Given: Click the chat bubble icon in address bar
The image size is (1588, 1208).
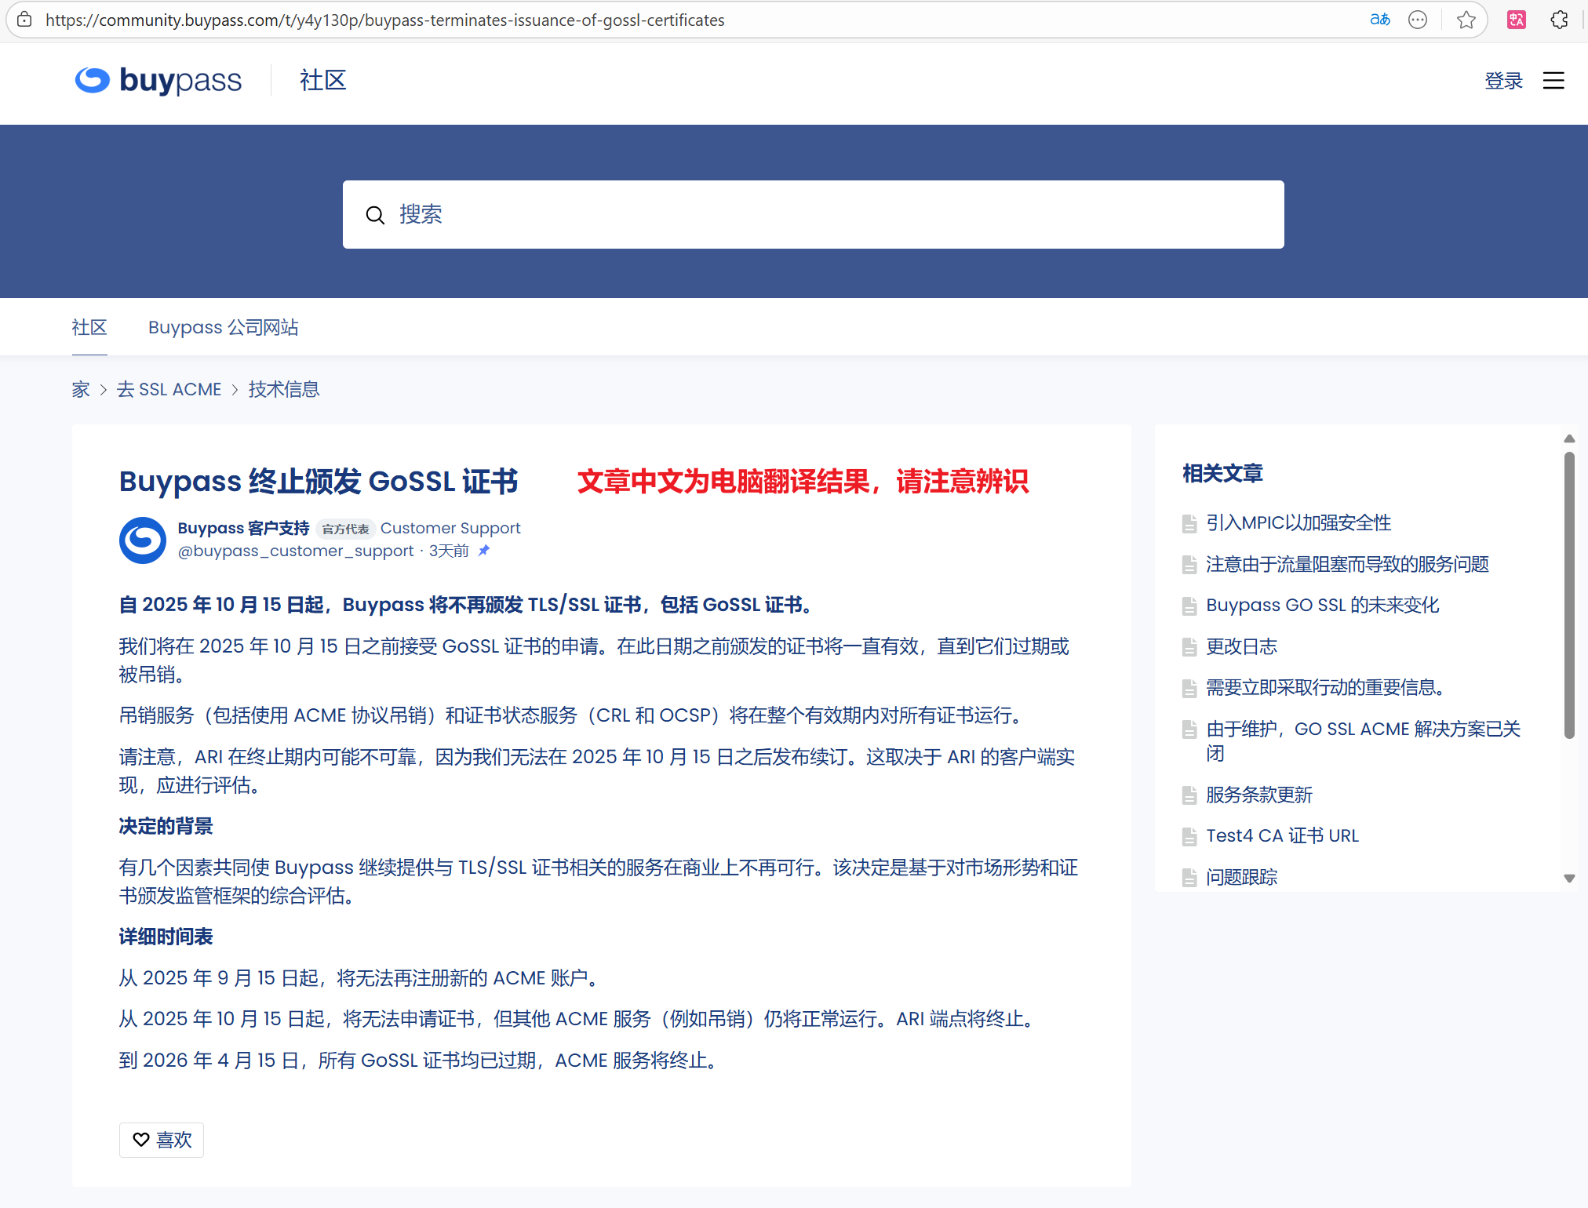Looking at the screenshot, I should 1418,20.
